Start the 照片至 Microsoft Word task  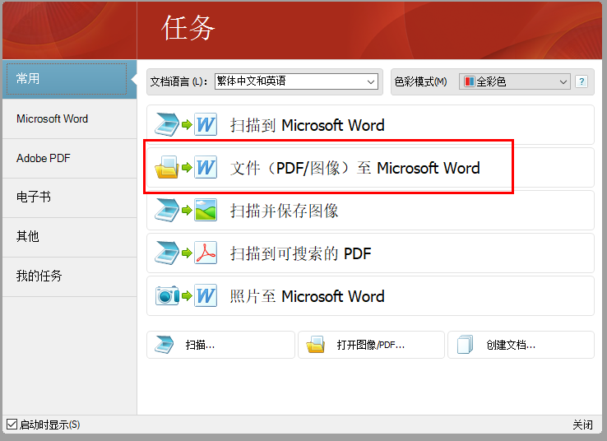pyautogui.click(x=370, y=296)
